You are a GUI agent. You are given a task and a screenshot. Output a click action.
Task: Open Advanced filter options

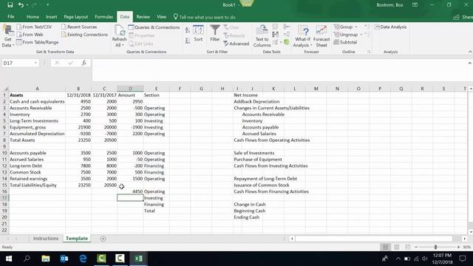pos(236,44)
